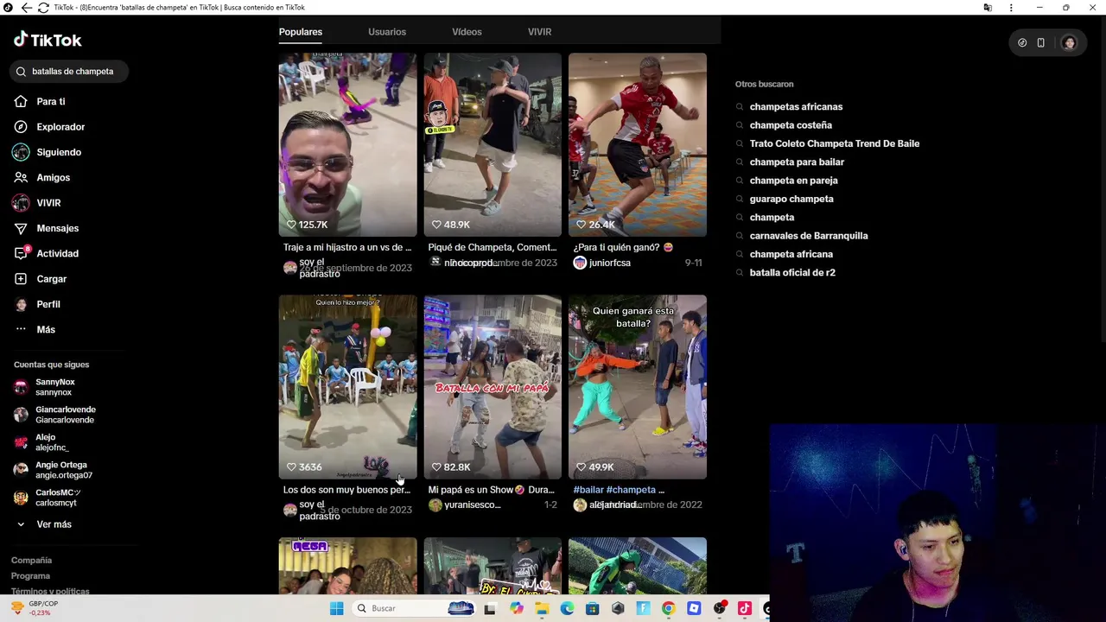Search suggestion 'champetas africanas'
1106x622 pixels.
click(796, 107)
